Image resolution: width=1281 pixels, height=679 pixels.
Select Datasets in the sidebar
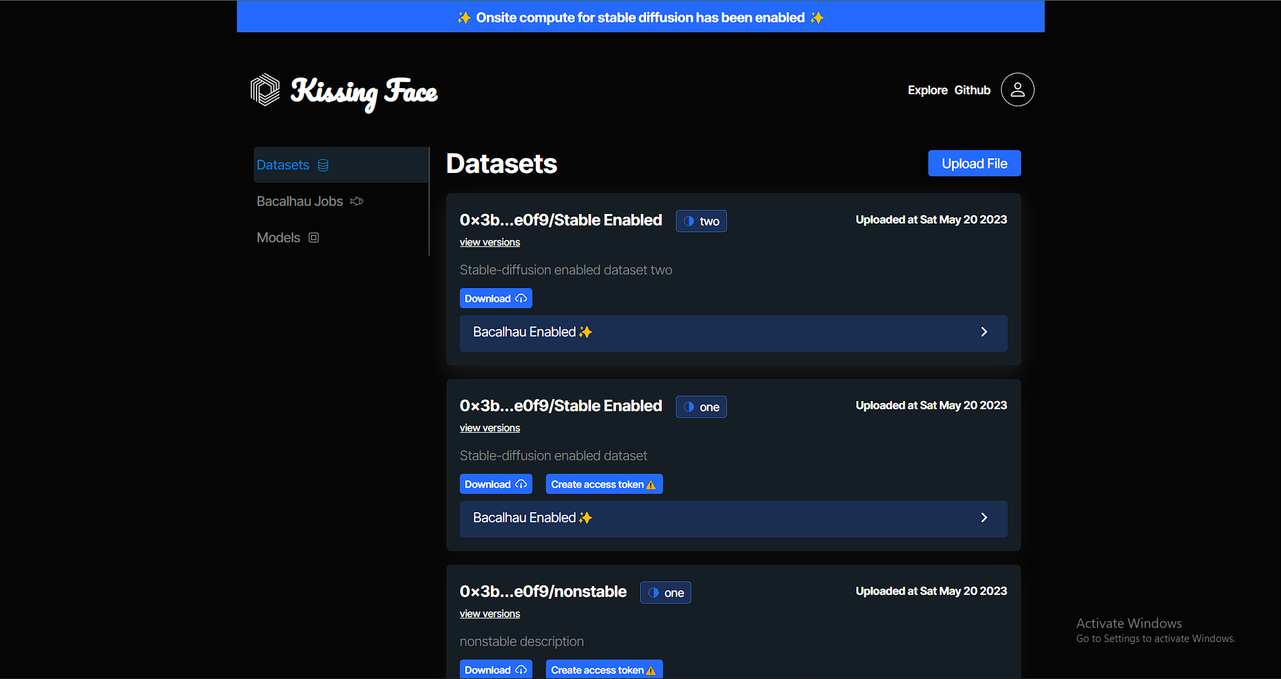click(341, 165)
